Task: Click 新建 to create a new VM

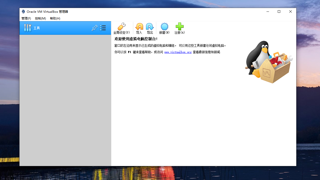Action: (x=164, y=28)
